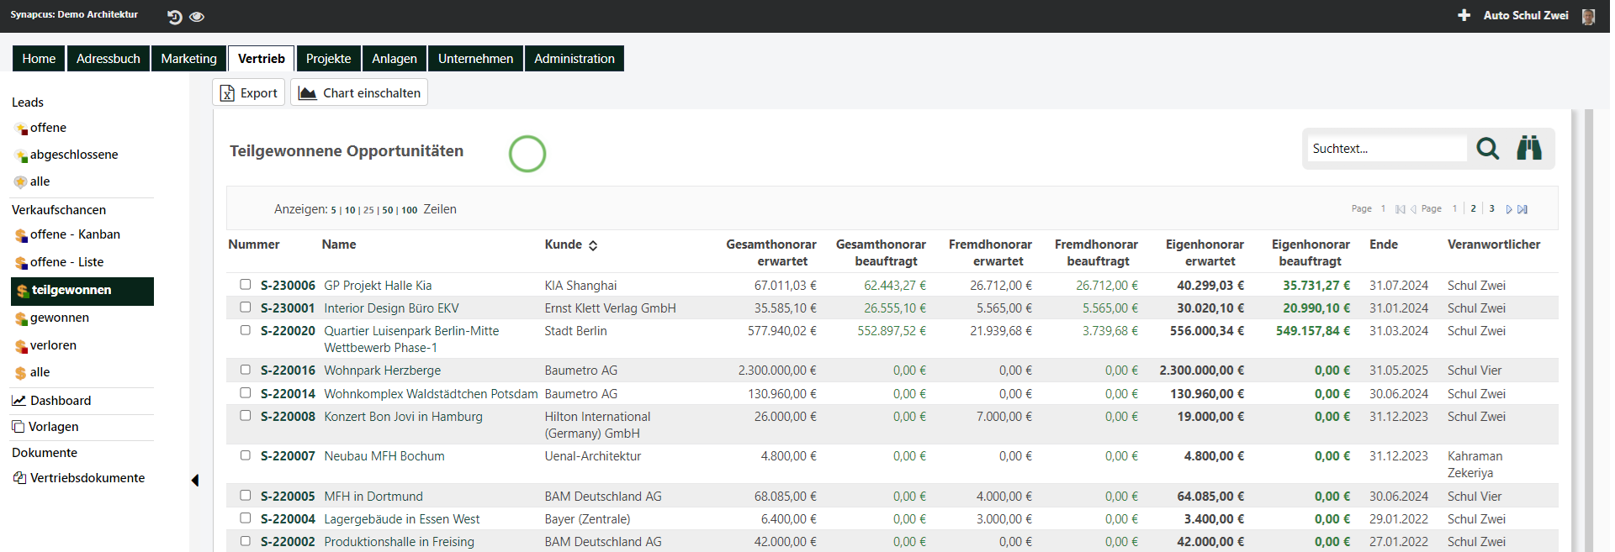Go to next page using arrow icon
Image resolution: width=1615 pixels, height=552 pixels.
tap(1509, 209)
